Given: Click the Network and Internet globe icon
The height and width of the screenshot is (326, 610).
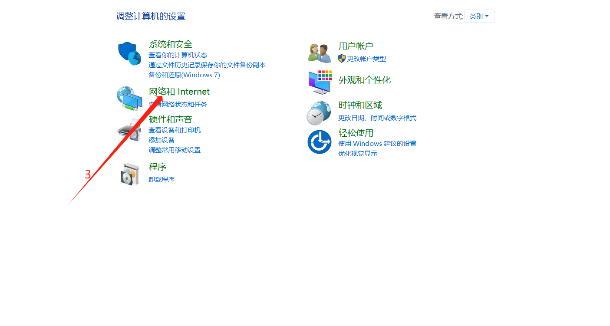Looking at the screenshot, I should (129, 98).
